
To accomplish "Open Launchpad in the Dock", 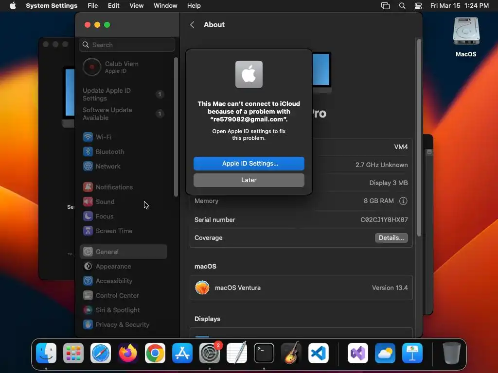I will pos(73,353).
